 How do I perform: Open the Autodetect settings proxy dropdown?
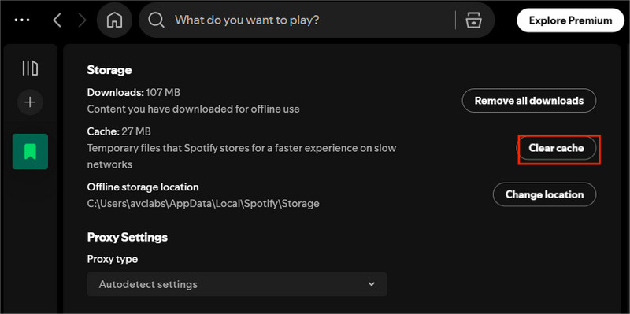[x=237, y=284]
